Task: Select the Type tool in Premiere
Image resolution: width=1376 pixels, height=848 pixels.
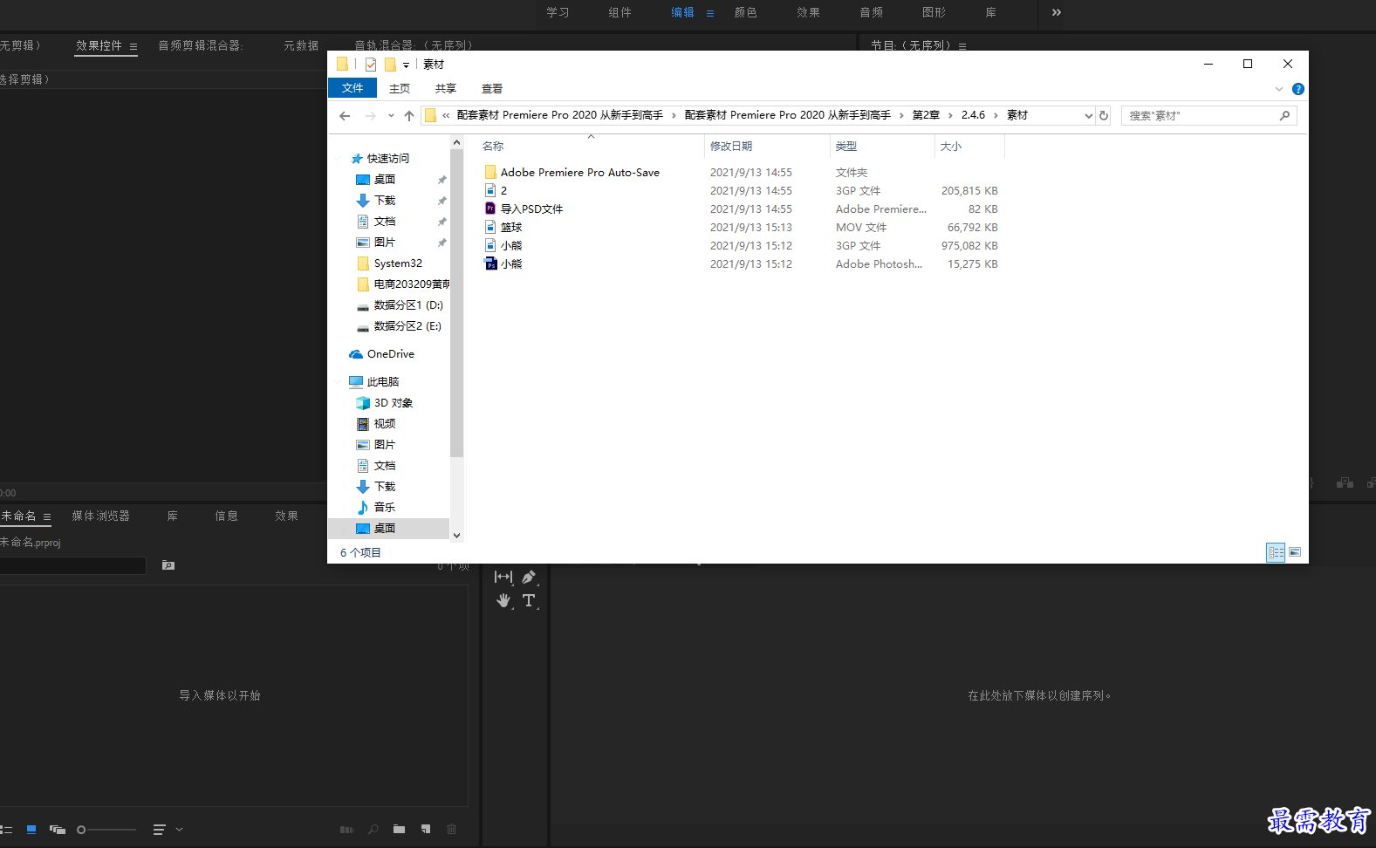Action: [529, 600]
